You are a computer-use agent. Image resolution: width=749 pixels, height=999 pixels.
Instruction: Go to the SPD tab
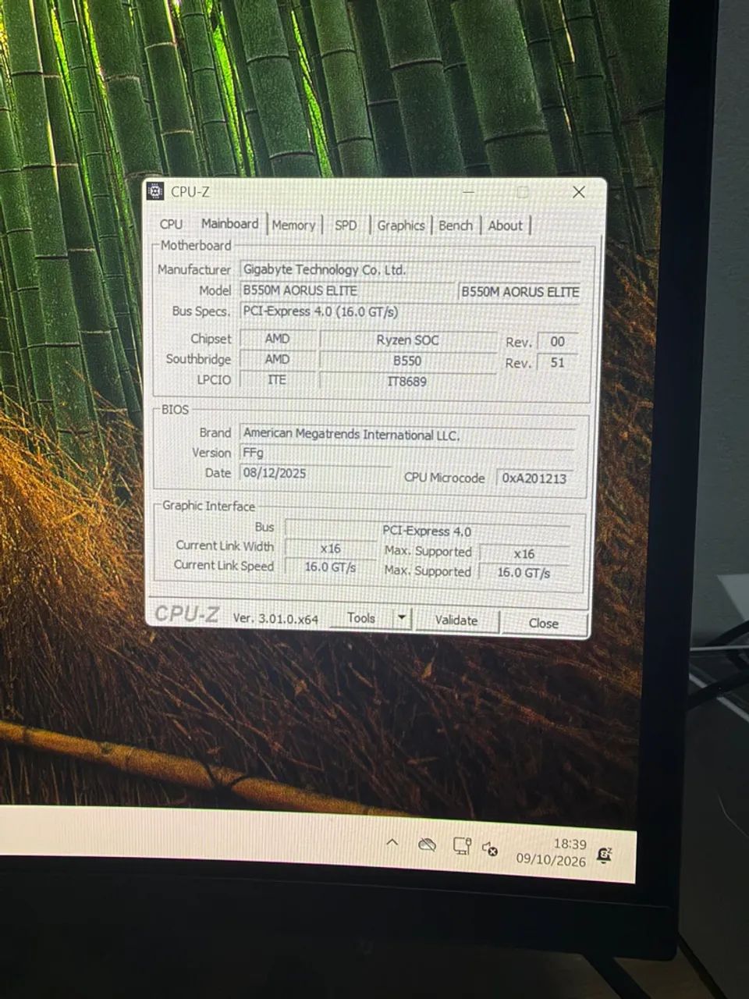(x=346, y=226)
